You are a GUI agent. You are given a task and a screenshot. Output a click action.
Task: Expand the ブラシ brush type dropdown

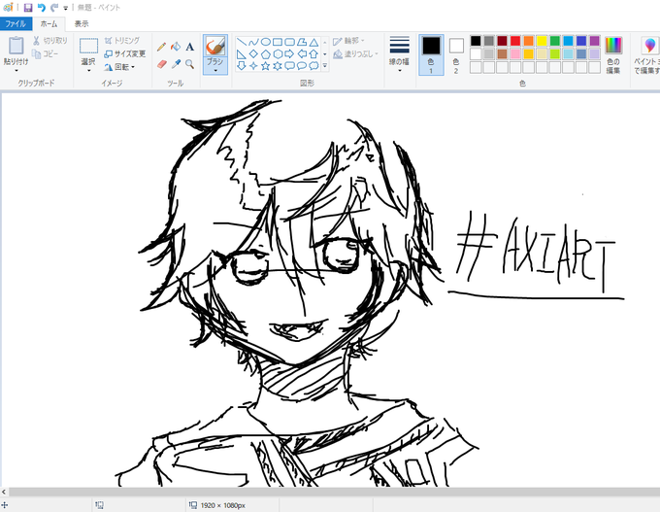pyautogui.click(x=214, y=71)
